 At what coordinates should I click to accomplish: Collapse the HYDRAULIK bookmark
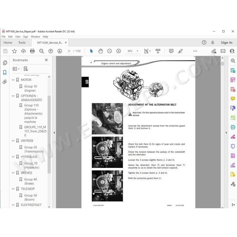(x=13, y=157)
